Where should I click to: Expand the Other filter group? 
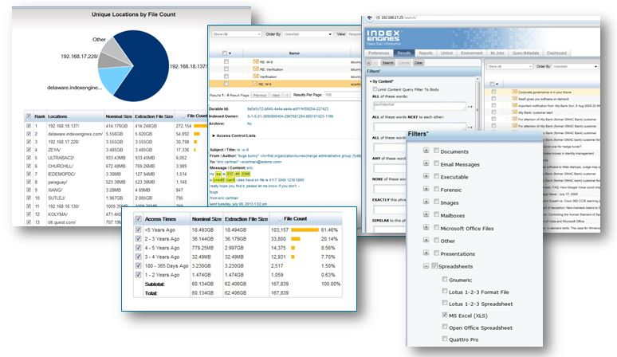pos(426,240)
